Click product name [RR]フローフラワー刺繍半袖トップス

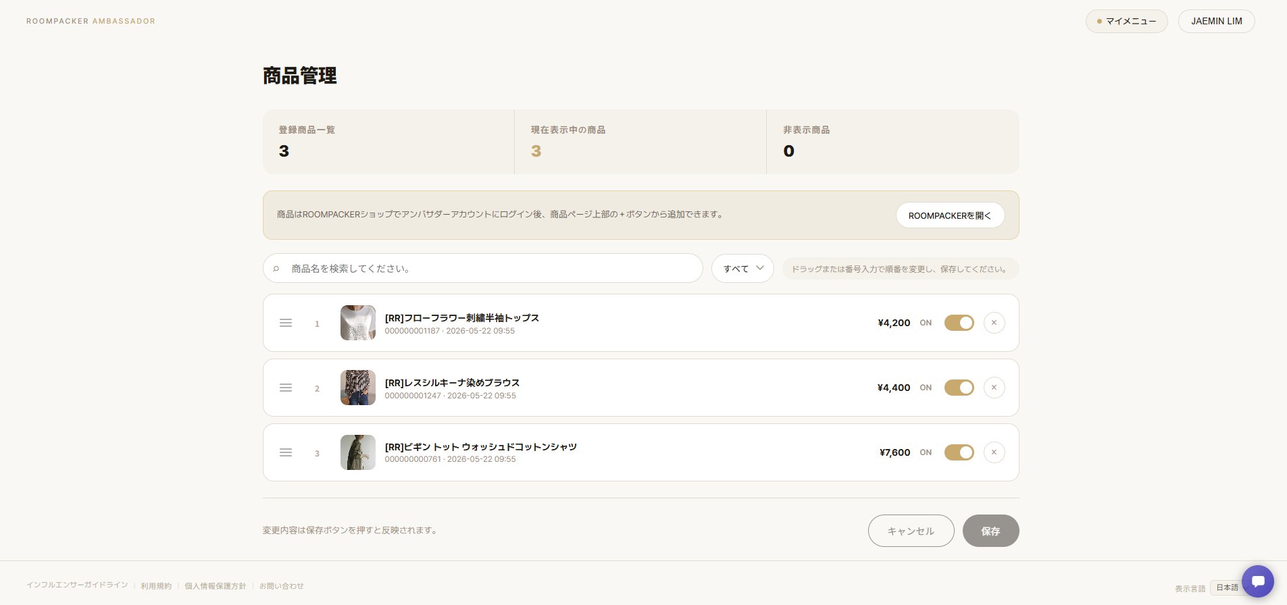coord(462,317)
